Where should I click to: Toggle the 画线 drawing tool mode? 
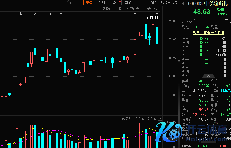pyautogui.click(x=128, y=2)
